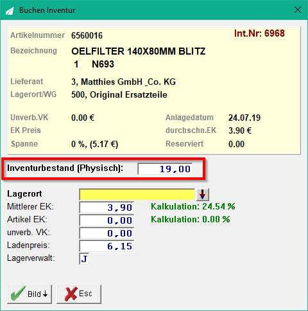Click the Kalkulation: 24.54 % text
Image resolution: width=308 pixels, height=311 pixels.
[193, 206]
